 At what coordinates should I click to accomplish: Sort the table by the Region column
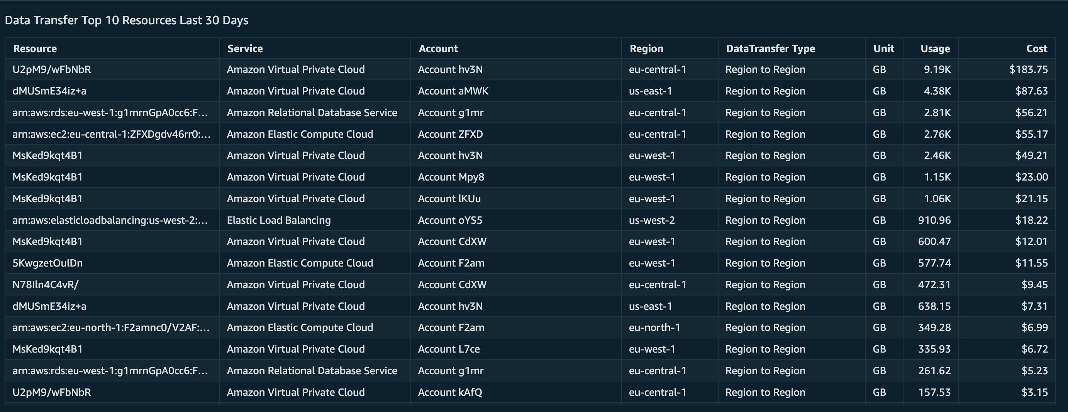[x=647, y=48]
